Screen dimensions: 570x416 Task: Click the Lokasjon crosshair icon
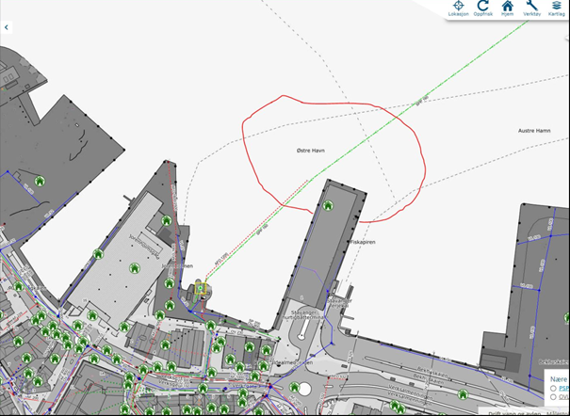(x=458, y=7)
